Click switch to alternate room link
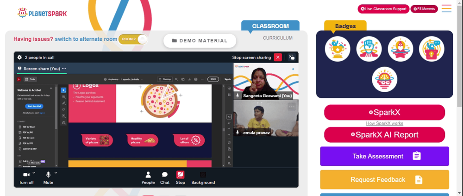 click(x=86, y=39)
